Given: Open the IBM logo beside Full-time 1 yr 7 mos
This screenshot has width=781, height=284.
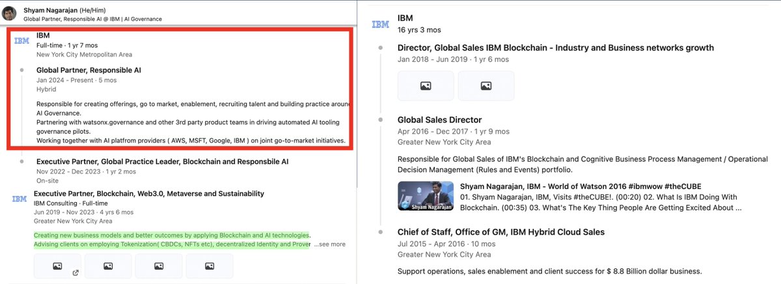Looking at the screenshot, I should pos(21,41).
